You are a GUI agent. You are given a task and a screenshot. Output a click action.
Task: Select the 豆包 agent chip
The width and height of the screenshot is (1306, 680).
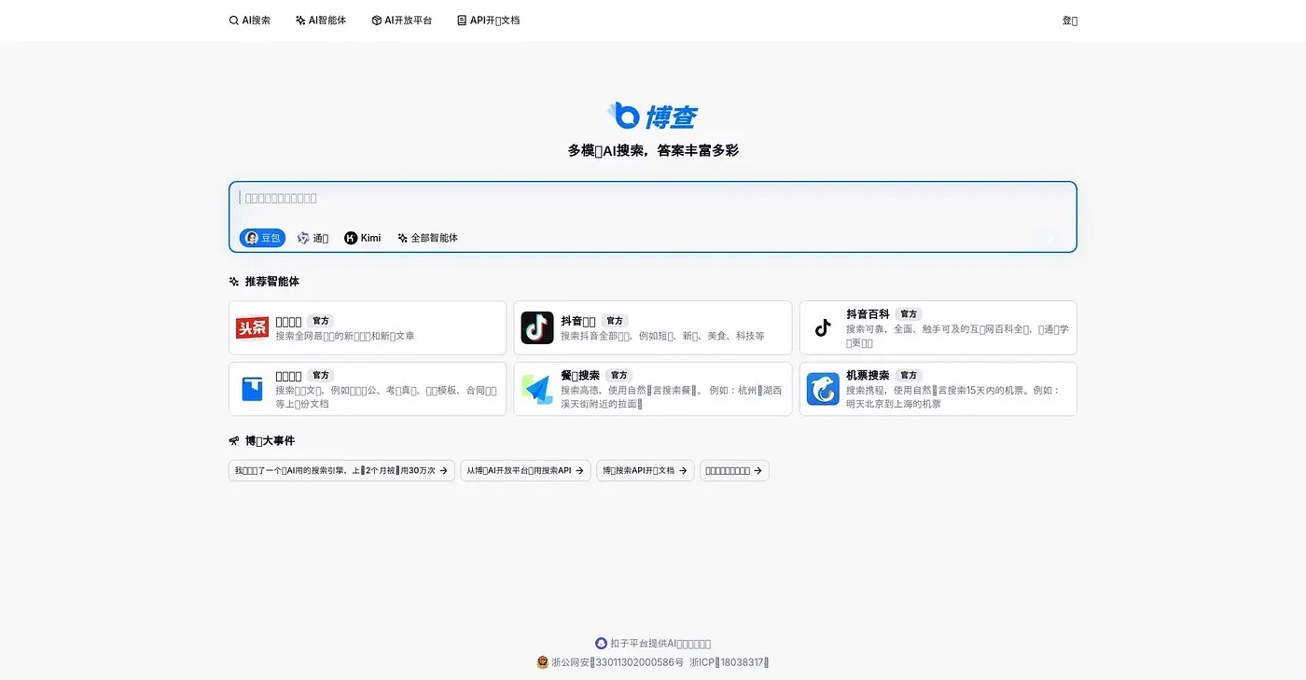pyautogui.click(x=262, y=238)
